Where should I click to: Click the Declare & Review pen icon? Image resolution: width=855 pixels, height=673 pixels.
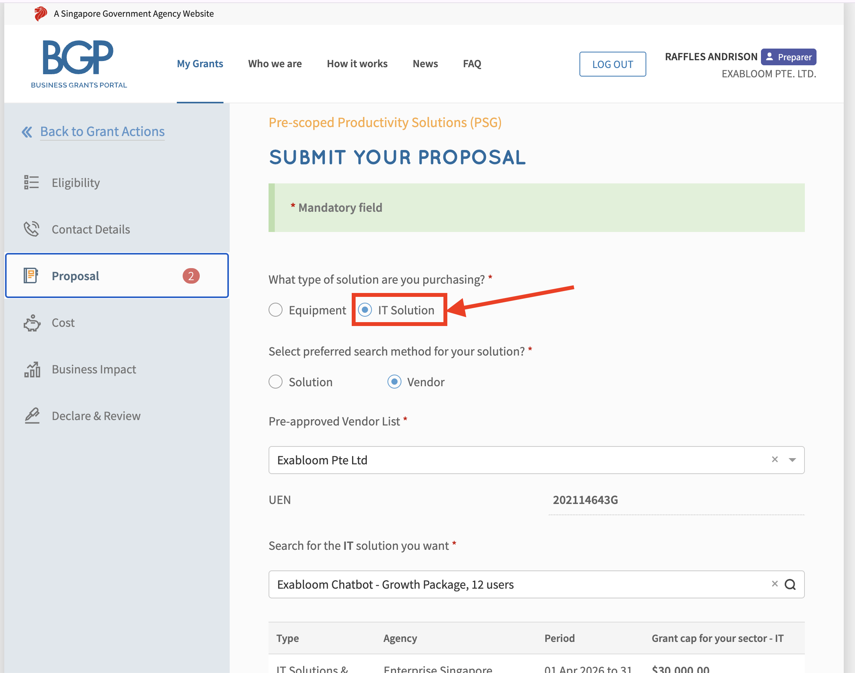(32, 416)
